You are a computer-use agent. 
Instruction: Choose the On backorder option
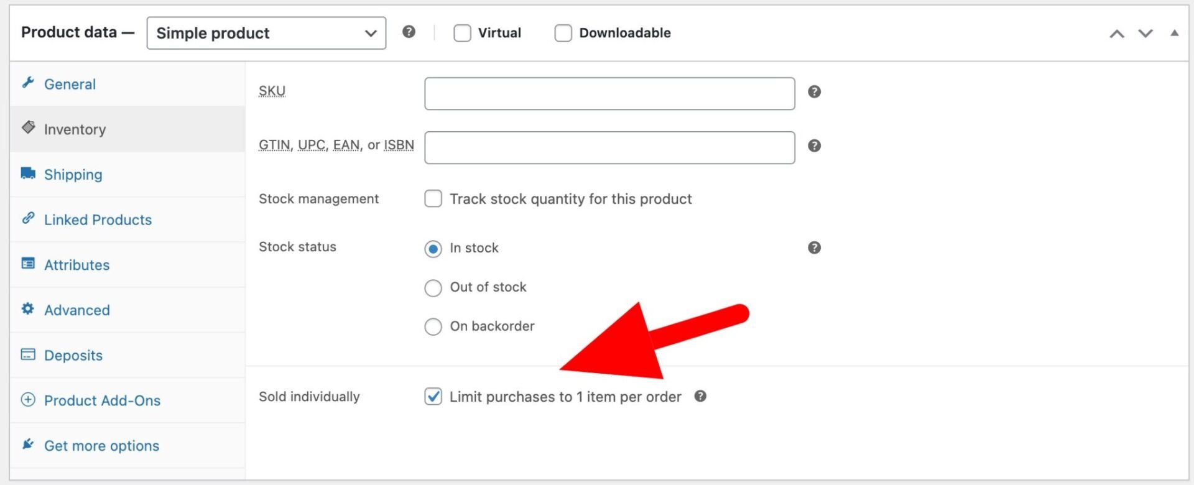433,326
